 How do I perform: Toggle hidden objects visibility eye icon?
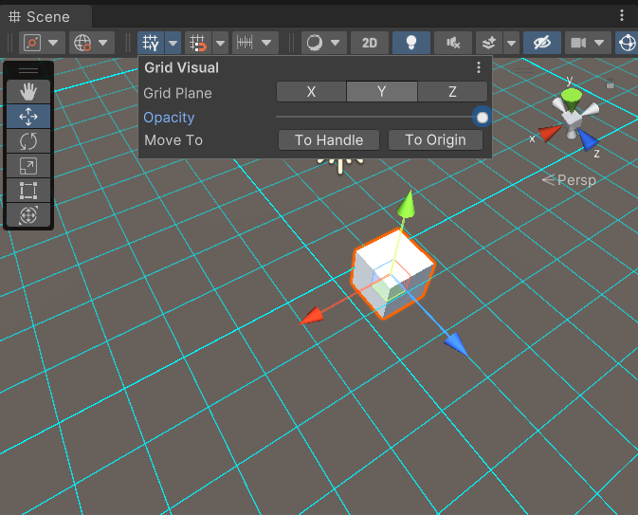[542, 43]
